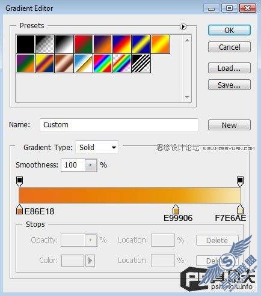The width and height of the screenshot is (261, 296).
Task: Click the New gradient button
Action: point(229,125)
